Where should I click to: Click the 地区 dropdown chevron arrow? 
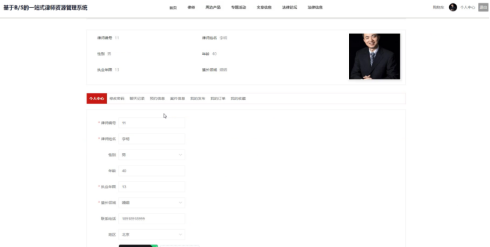click(x=180, y=234)
